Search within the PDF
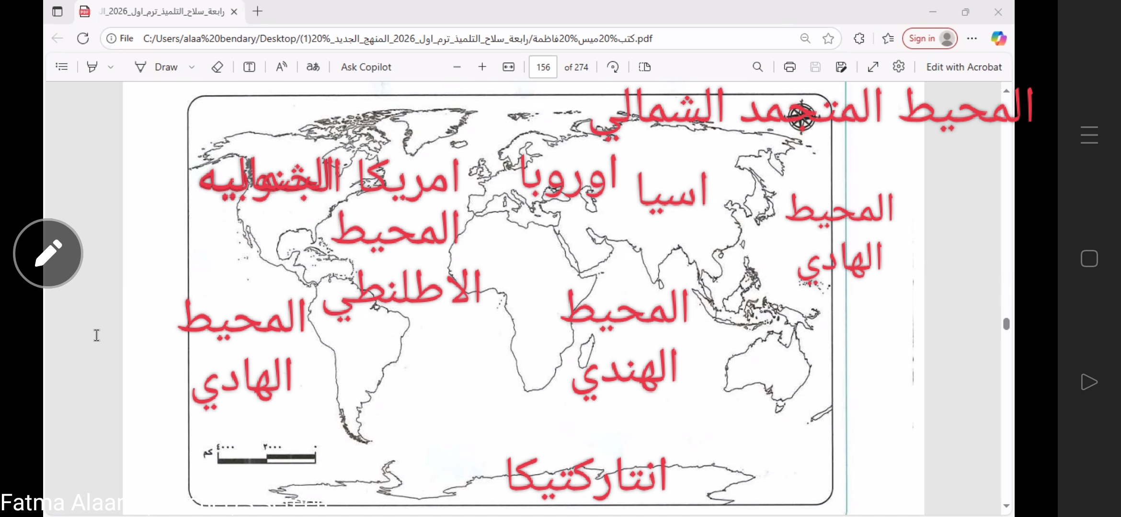The height and width of the screenshot is (517, 1121). [x=757, y=67]
